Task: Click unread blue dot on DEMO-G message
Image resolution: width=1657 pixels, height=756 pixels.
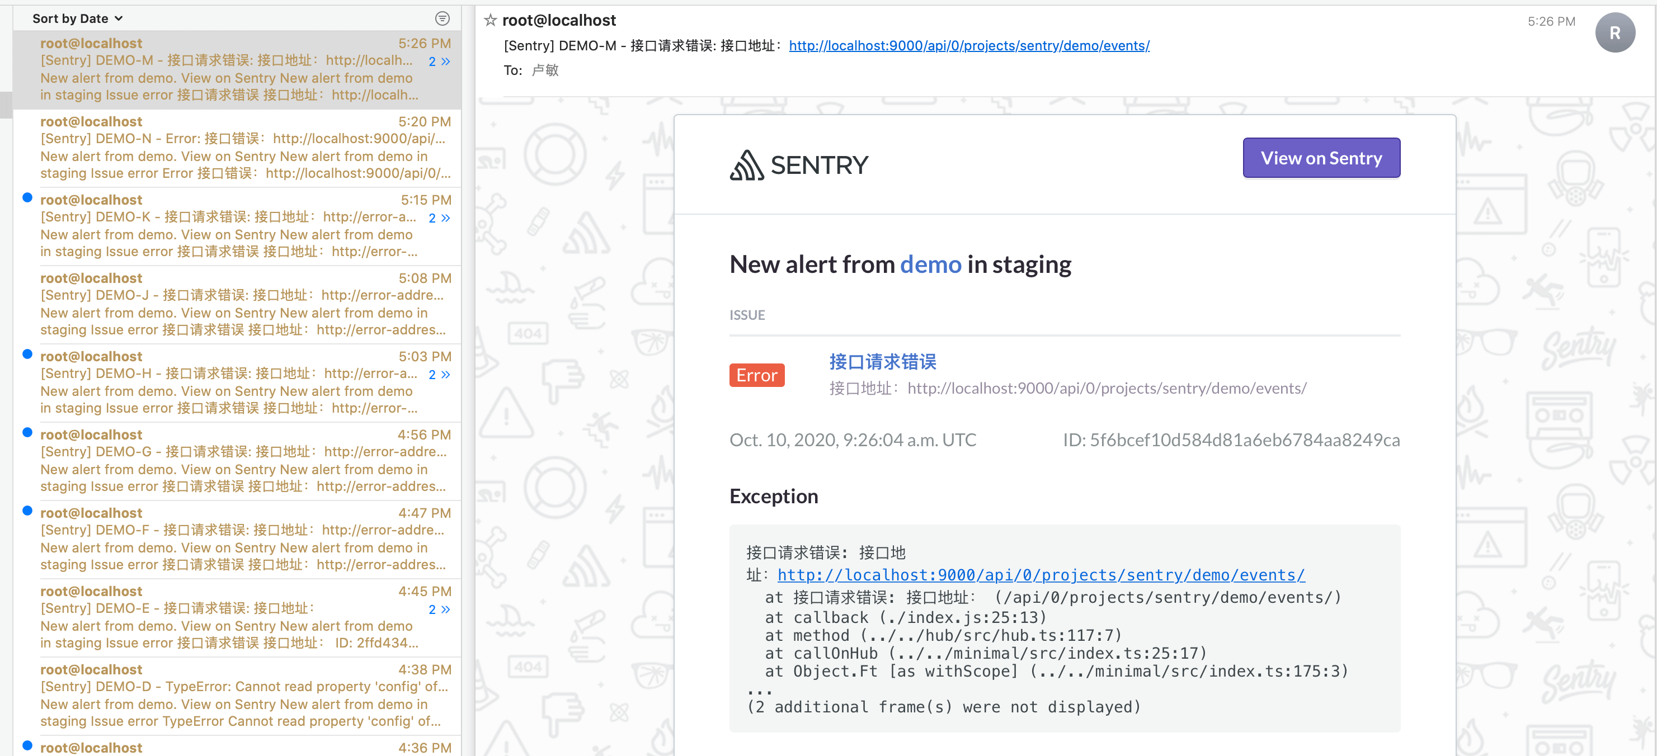Action: (27, 433)
